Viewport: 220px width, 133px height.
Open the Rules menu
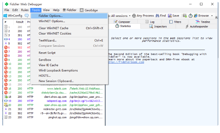pyautogui.click(x=25, y=10)
